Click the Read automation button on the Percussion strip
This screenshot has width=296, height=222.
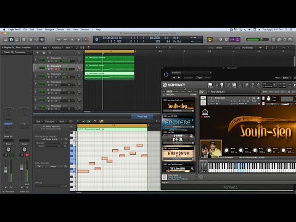pos(8,144)
